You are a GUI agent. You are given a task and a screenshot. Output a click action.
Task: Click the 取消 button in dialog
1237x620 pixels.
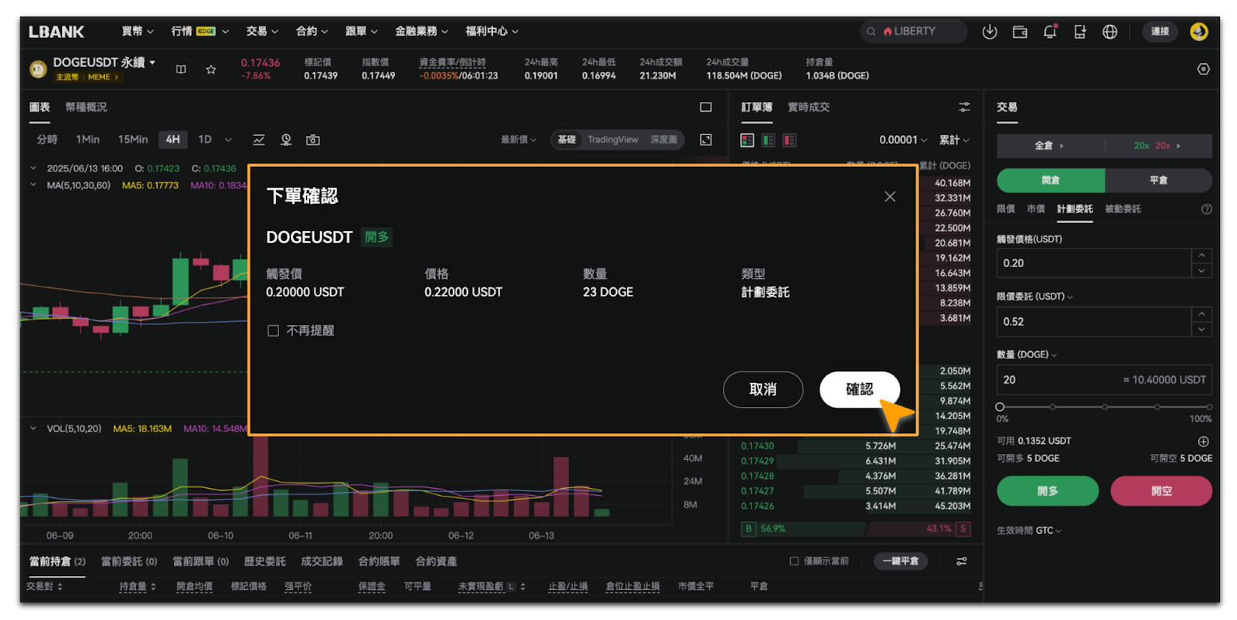click(x=762, y=390)
